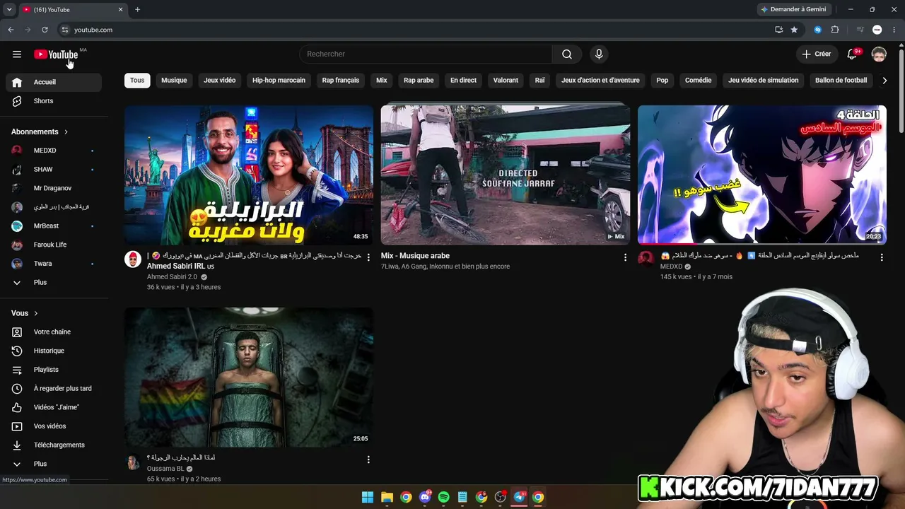The width and height of the screenshot is (905, 509).
Task: Reload the YouTube page
Action: pyautogui.click(x=45, y=30)
